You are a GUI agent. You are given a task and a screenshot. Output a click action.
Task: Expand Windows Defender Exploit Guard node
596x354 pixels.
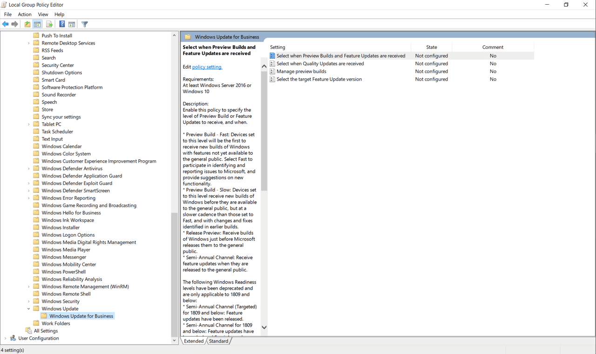(x=29, y=183)
